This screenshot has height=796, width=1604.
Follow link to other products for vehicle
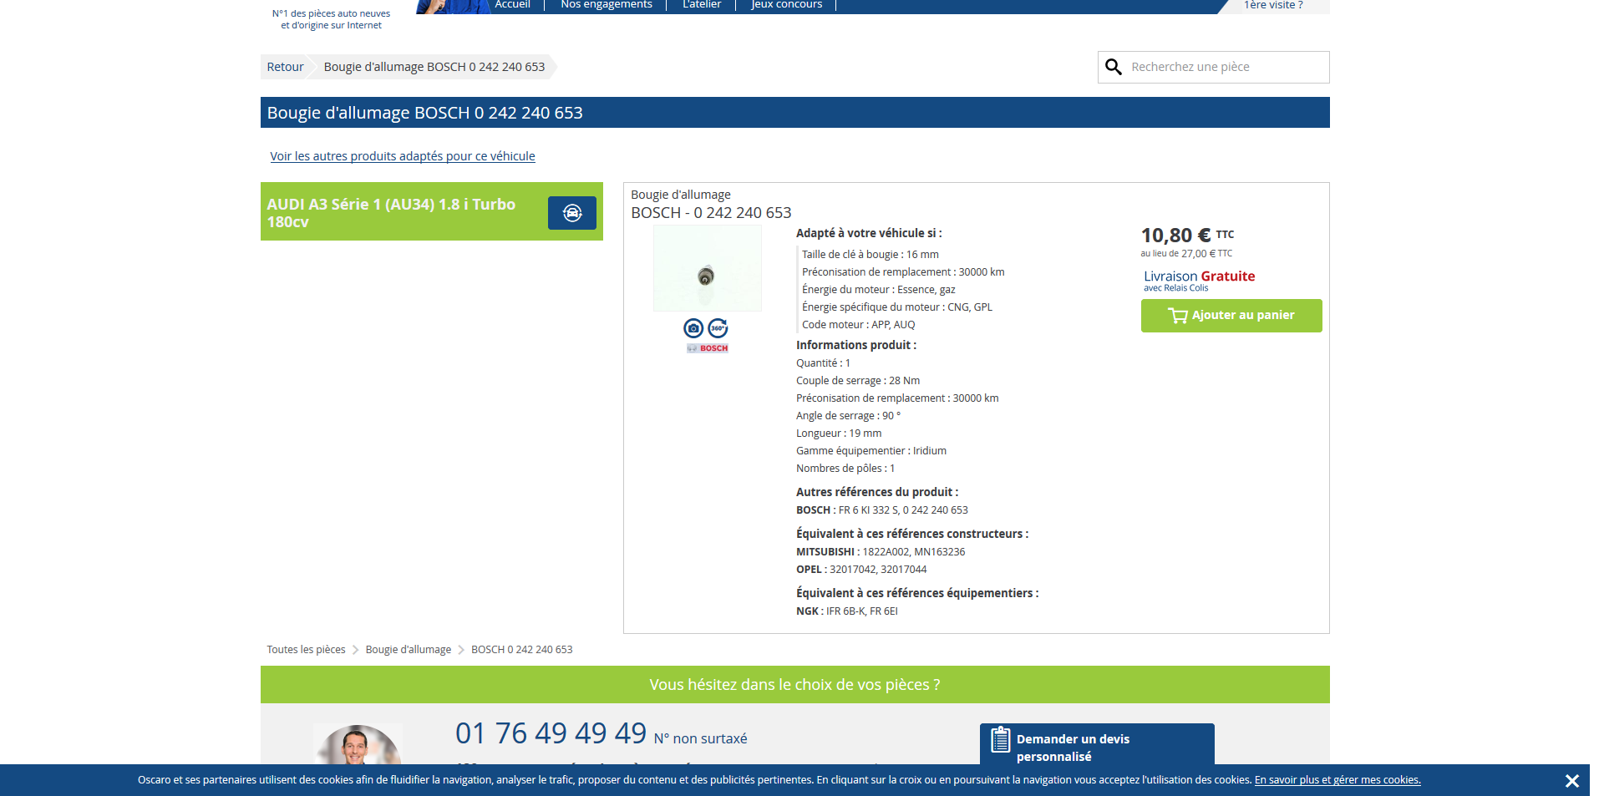[403, 156]
